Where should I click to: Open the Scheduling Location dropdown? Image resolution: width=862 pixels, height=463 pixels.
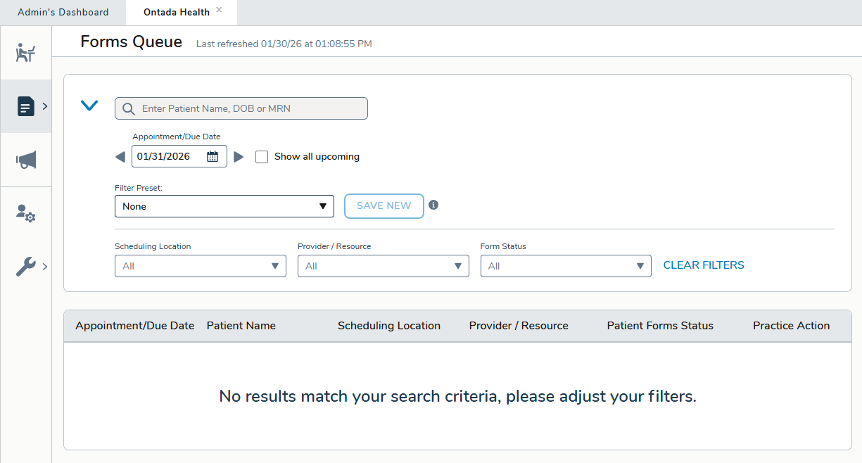(x=274, y=266)
